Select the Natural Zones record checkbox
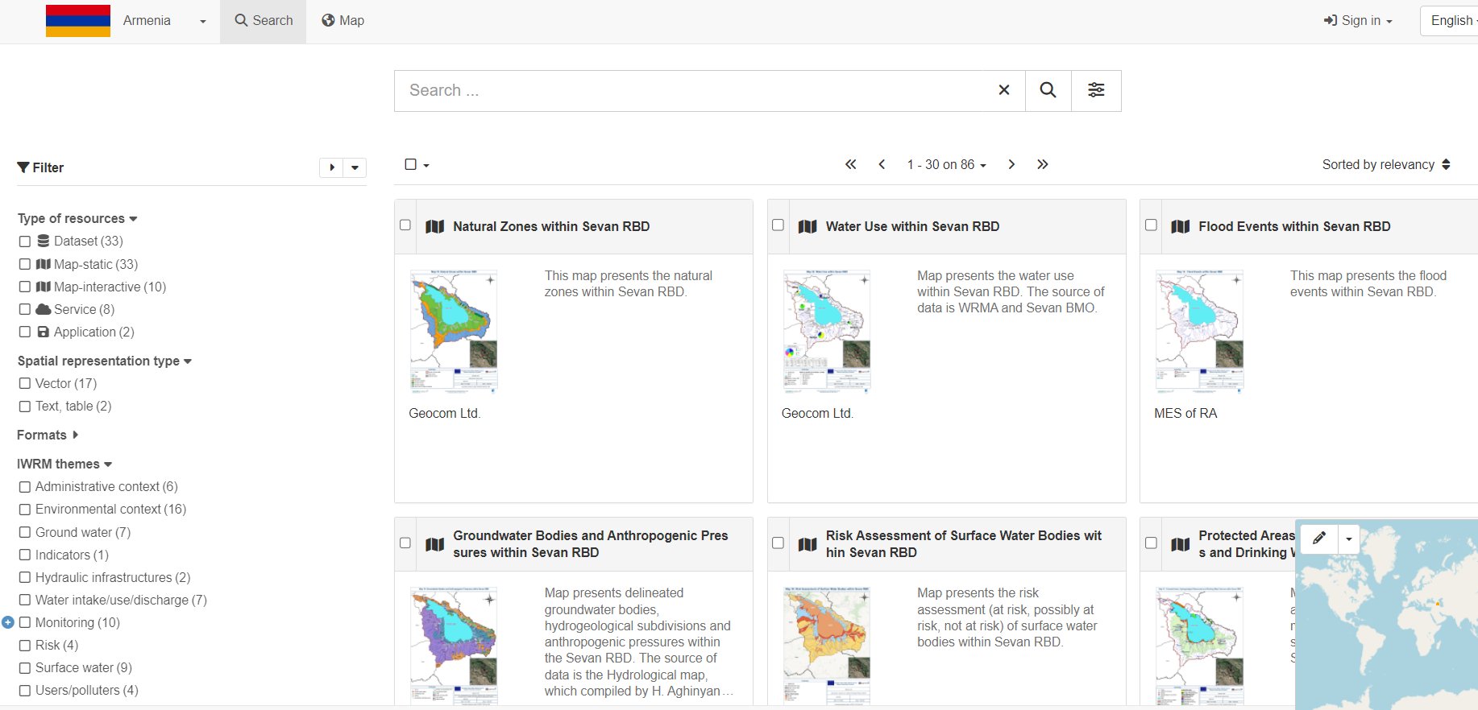Image resolution: width=1478 pixels, height=710 pixels. pyautogui.click(x=405, y=225)
